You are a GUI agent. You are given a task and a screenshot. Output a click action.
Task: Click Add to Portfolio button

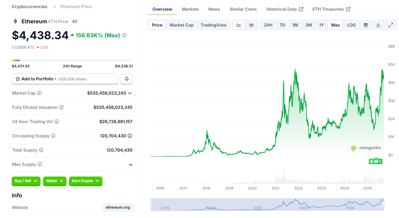pyautogui.click(x=65, y=79)
